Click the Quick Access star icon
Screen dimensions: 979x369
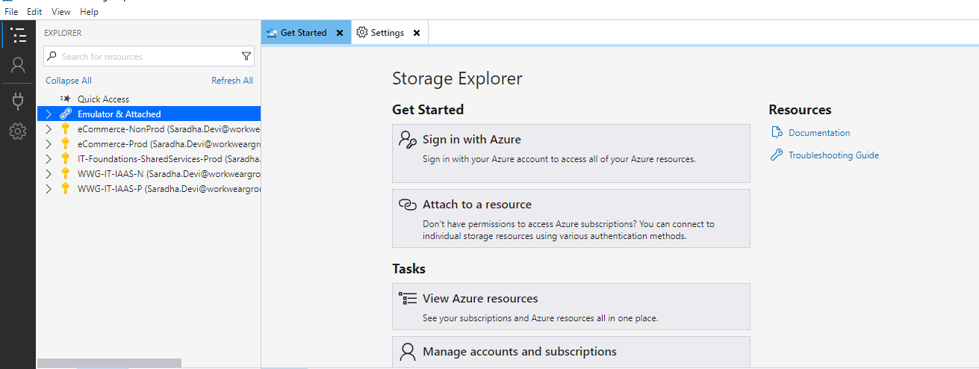coord(65,99)
